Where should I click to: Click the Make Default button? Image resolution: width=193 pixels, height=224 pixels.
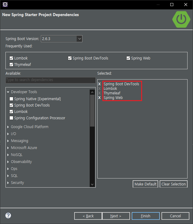pos(145,184)
